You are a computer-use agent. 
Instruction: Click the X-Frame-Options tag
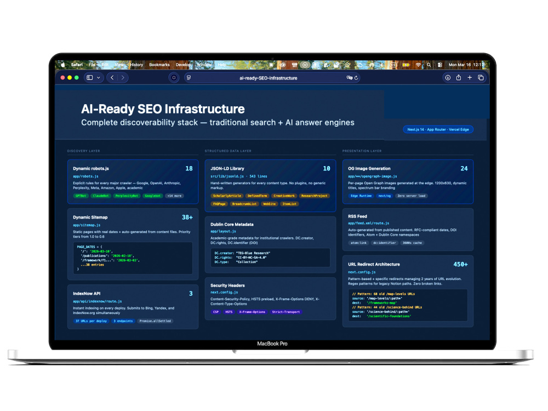pyautogui.click(x=252, y=312)
